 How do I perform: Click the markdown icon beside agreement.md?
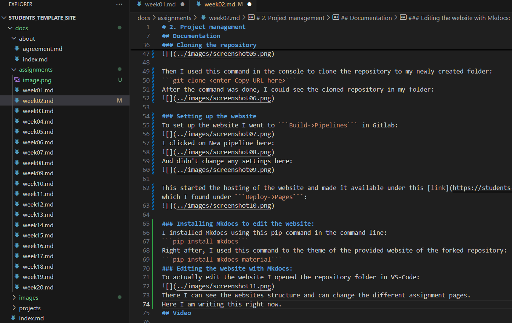[x=17, y=49]
